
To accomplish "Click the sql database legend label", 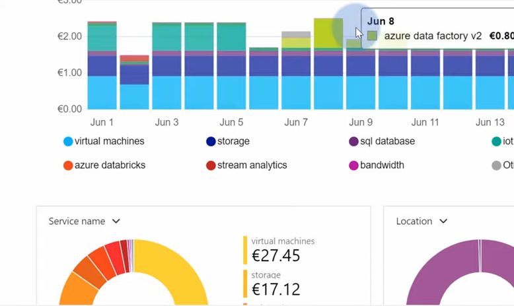I will 387,141.
